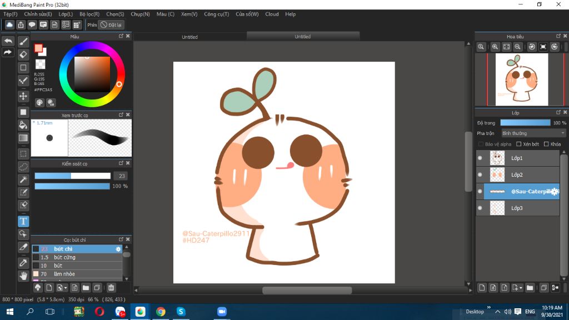Click the Undo arrow

pos(8,41)
